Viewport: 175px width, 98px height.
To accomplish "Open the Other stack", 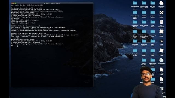I will coord(161,79).
